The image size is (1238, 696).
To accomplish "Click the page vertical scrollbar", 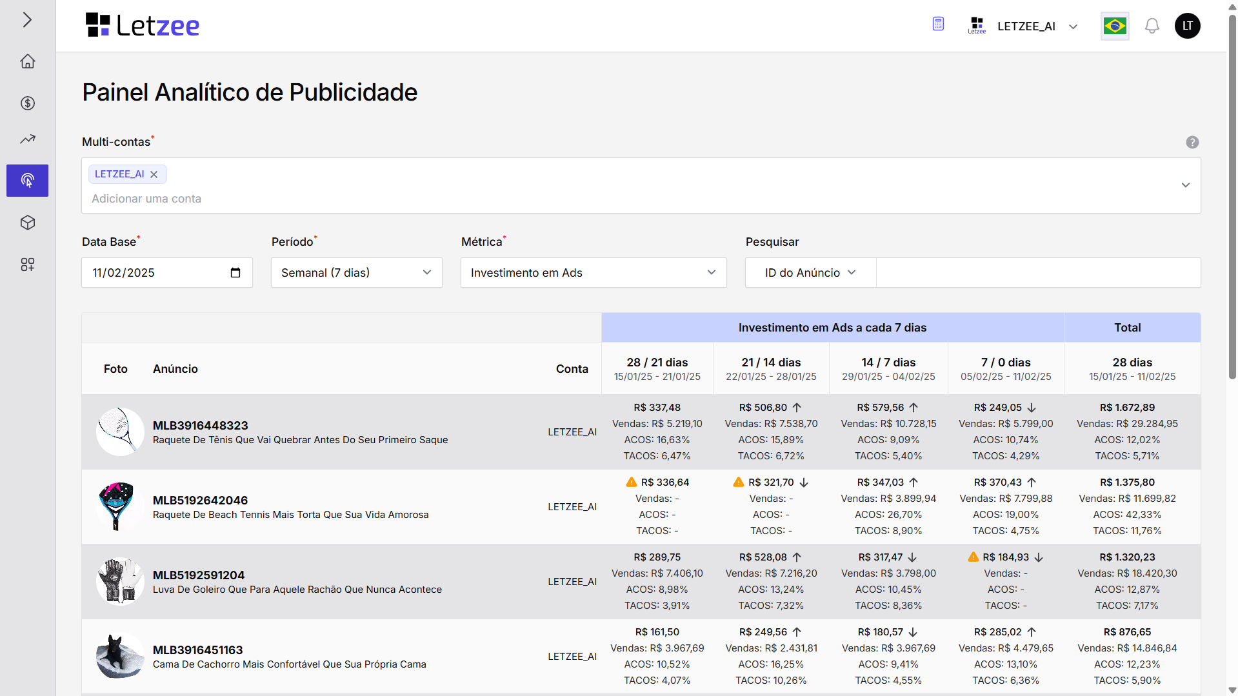I will coord(1232,197).
